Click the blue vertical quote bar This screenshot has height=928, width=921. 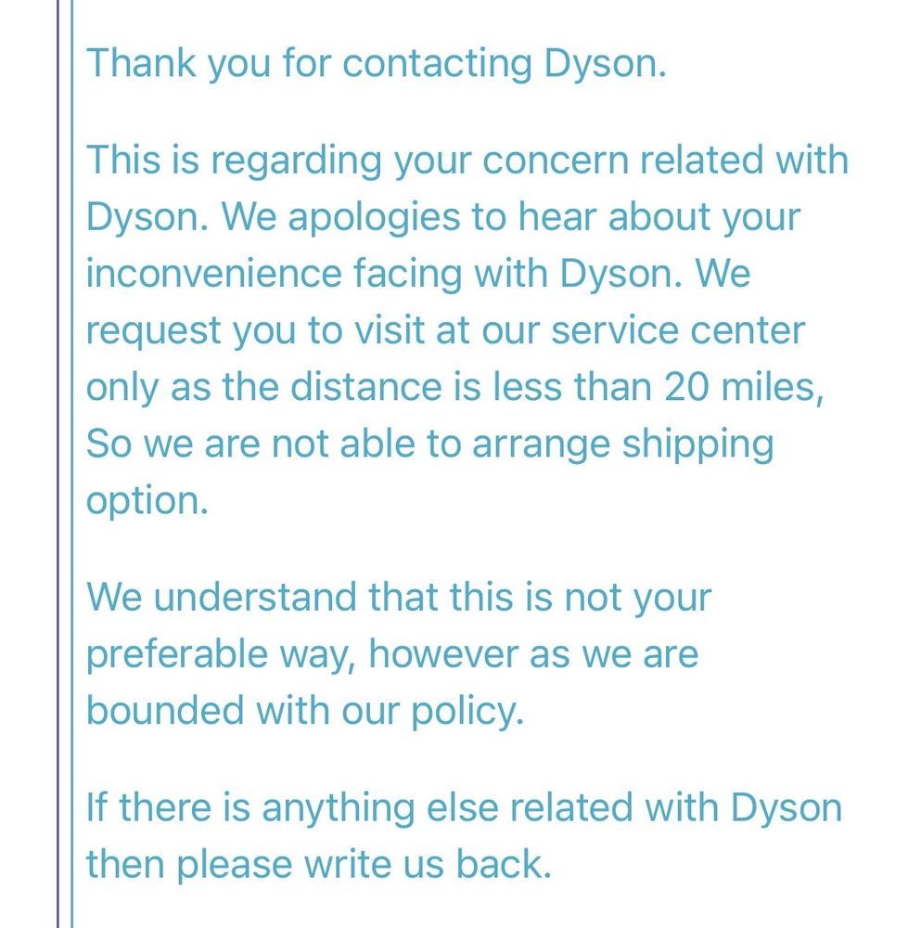point(70,464)
